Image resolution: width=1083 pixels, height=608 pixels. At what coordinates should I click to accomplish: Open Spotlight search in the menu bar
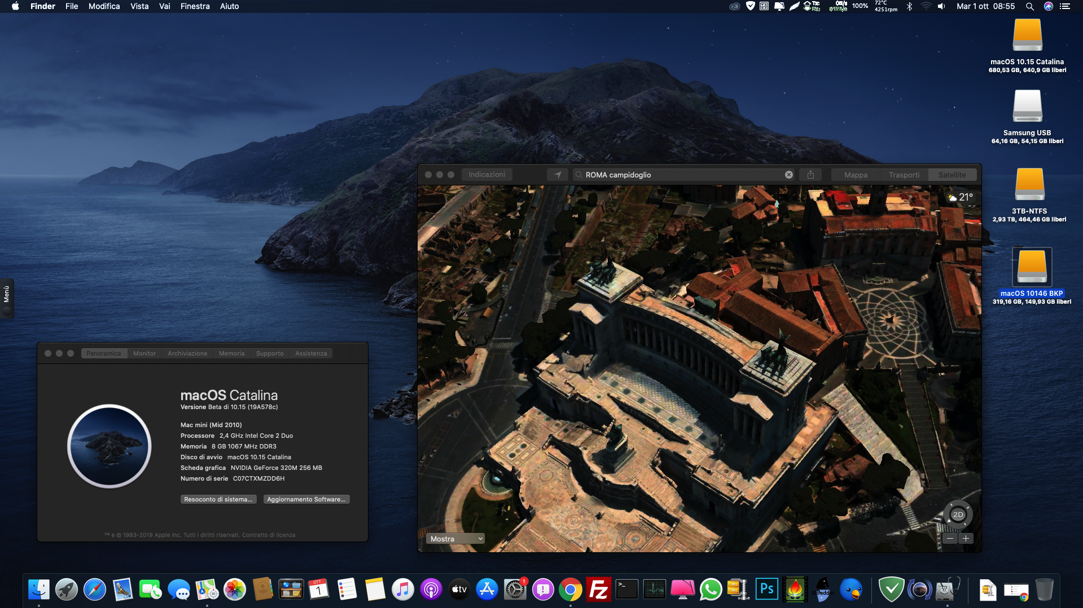(1029, 6)
